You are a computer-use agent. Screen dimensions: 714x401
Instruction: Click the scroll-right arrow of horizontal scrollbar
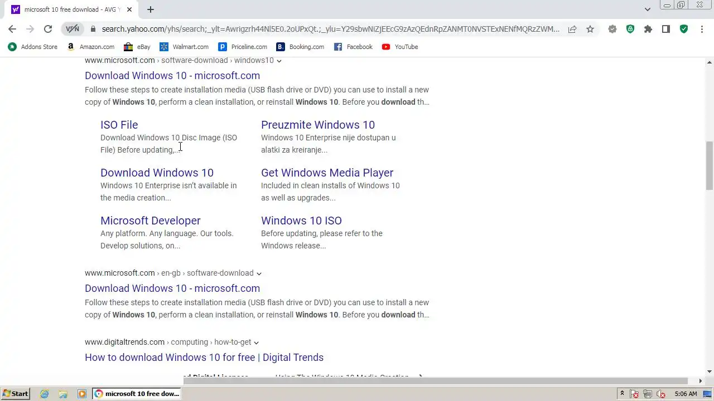click(701, 381)
